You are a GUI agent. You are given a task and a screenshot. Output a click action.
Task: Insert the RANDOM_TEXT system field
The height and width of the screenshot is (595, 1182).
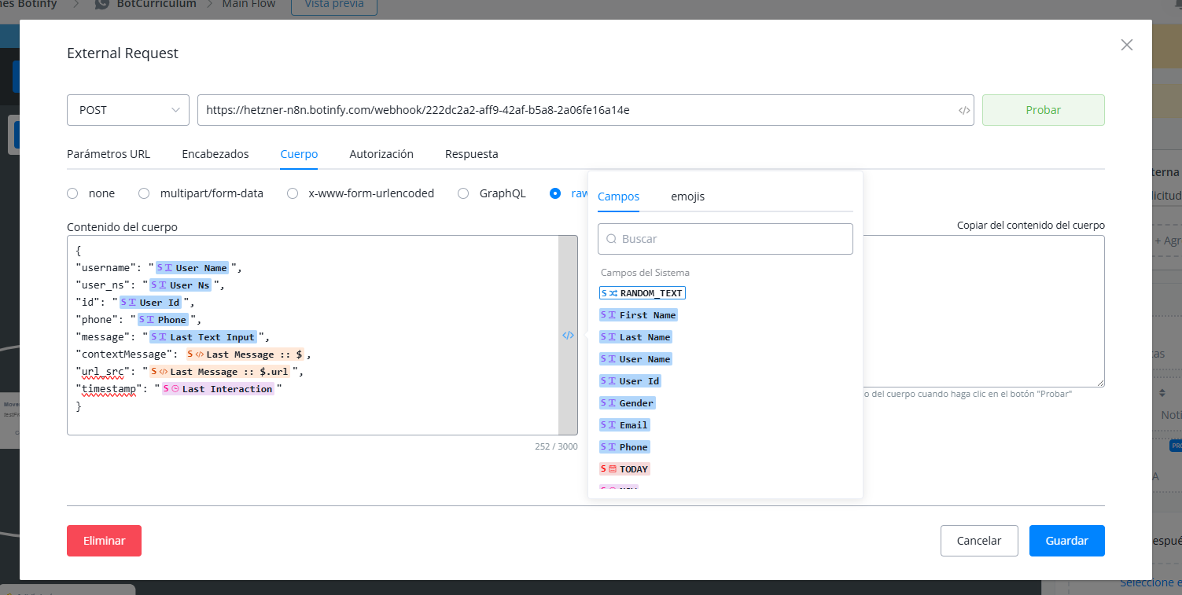click(x=643, y=293)
